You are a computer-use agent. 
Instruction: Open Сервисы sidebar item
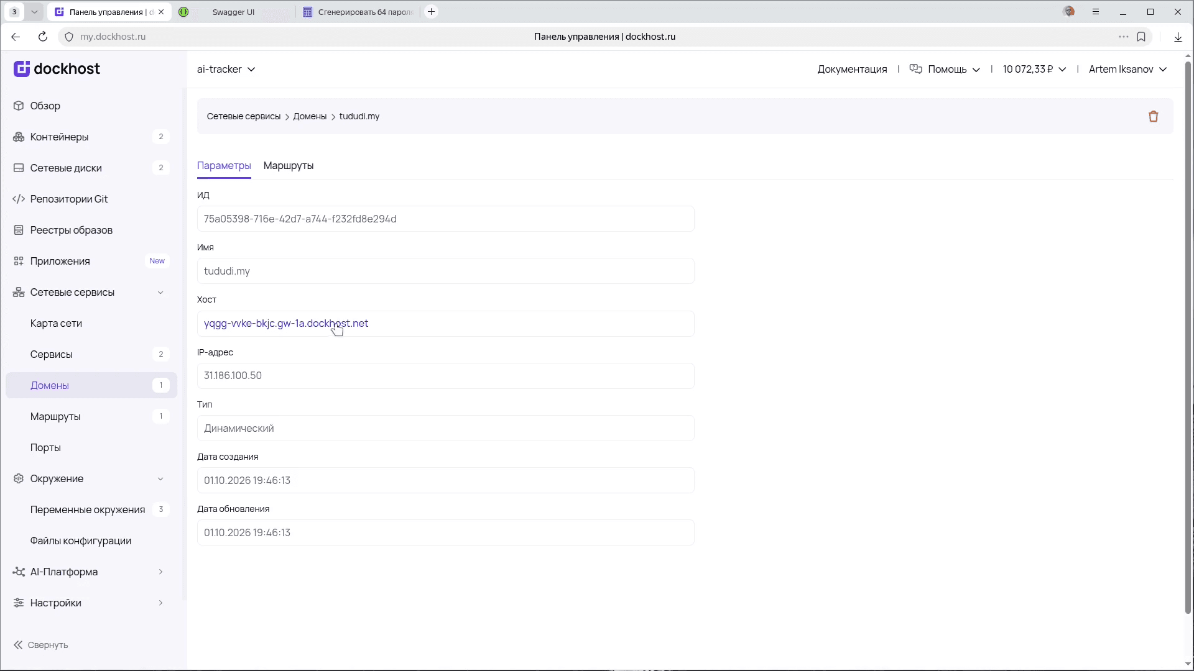coord(91,354)
